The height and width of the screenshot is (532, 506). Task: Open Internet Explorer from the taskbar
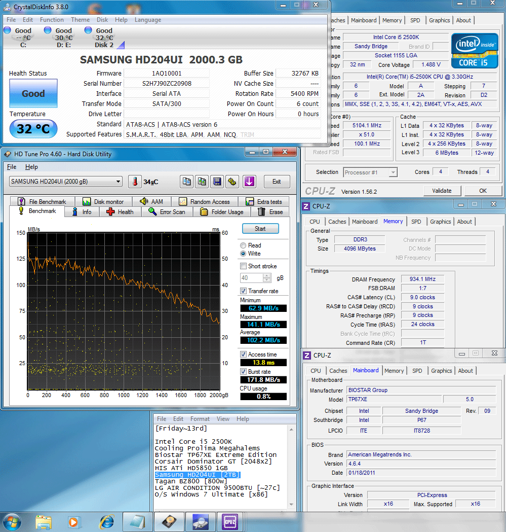click(107, 522)
